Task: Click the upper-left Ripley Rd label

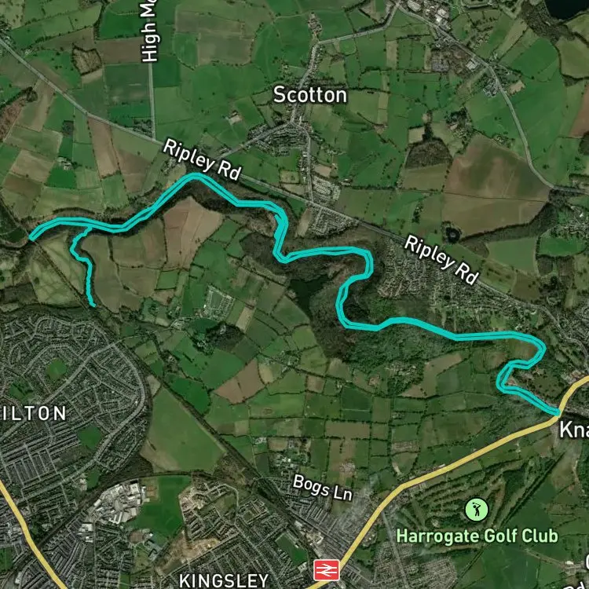Action: tap(202, 159)
